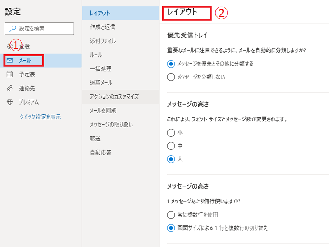The width and height of the screenshot is (329, 247).
Task: Click the gear icon beside 全般
Action: [9, 46]
